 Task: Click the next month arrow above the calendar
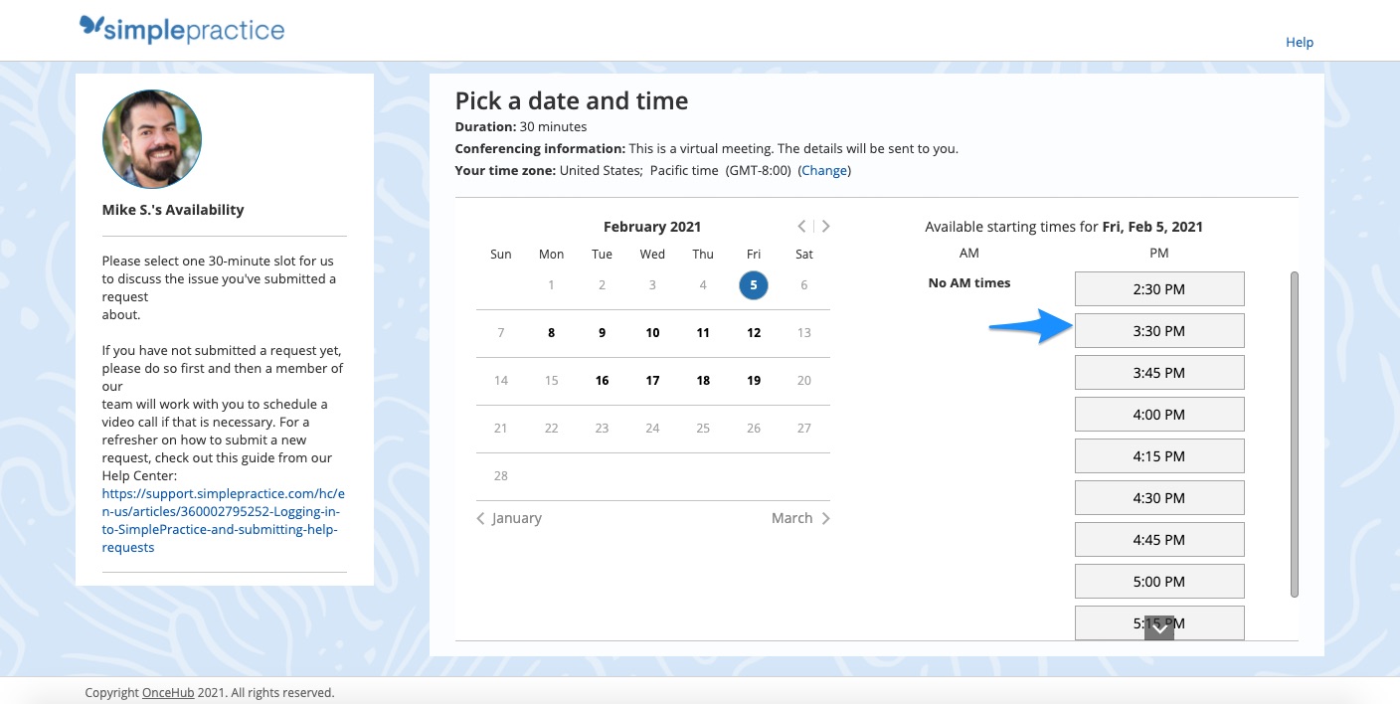[x=825, y=226]
